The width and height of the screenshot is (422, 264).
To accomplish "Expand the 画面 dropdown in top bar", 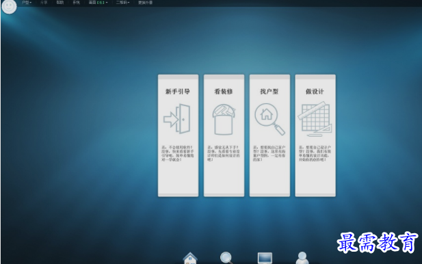I will (98, 3).
